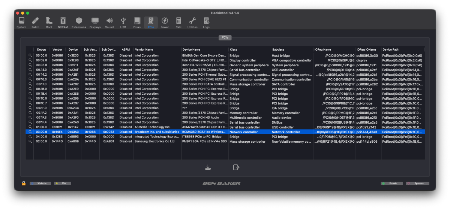Open the Utilities toolbar section
Viewport: 450px width, 209px height.
pyautogui.click(x=192, y=22)
